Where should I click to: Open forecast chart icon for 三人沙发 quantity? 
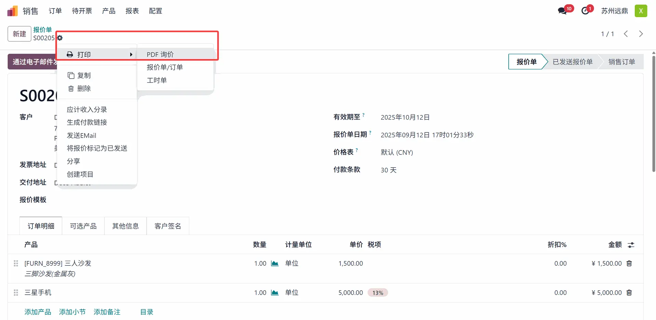click(275, 263)
